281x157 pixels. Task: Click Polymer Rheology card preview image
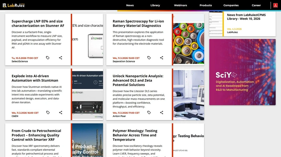point(189,140)
